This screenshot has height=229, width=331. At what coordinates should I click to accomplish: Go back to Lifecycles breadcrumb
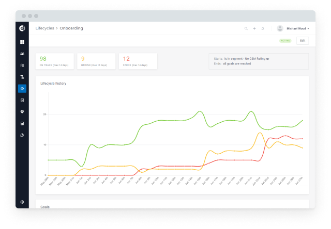pos(45,28)
